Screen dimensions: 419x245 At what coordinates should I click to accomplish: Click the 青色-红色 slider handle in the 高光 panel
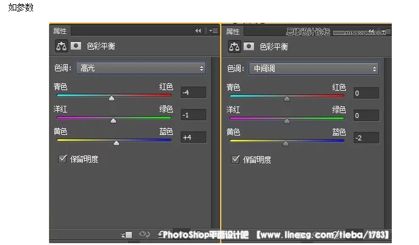pyautogui.click(x=112, y=98)
